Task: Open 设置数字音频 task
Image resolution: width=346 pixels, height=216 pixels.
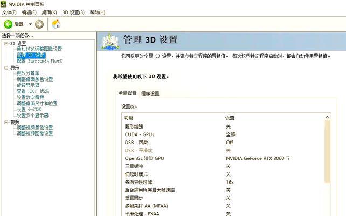Action: pyautogui.click(x=31, y=97)
